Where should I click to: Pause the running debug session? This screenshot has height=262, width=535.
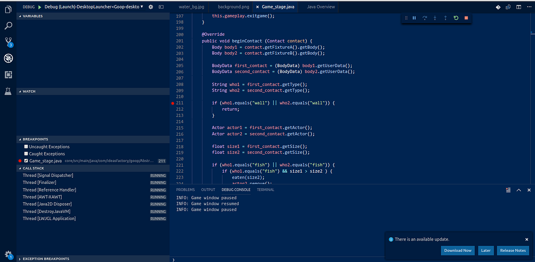414,18
